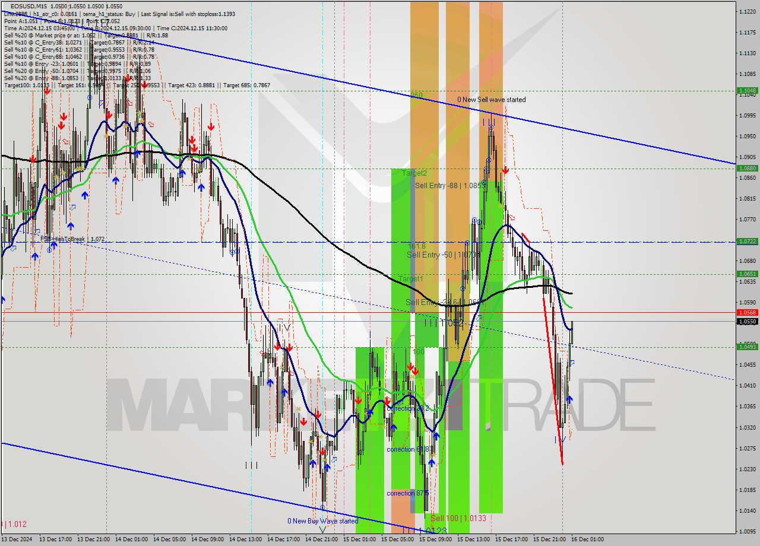Click the green 1.0722 price tag

(747, 242)
